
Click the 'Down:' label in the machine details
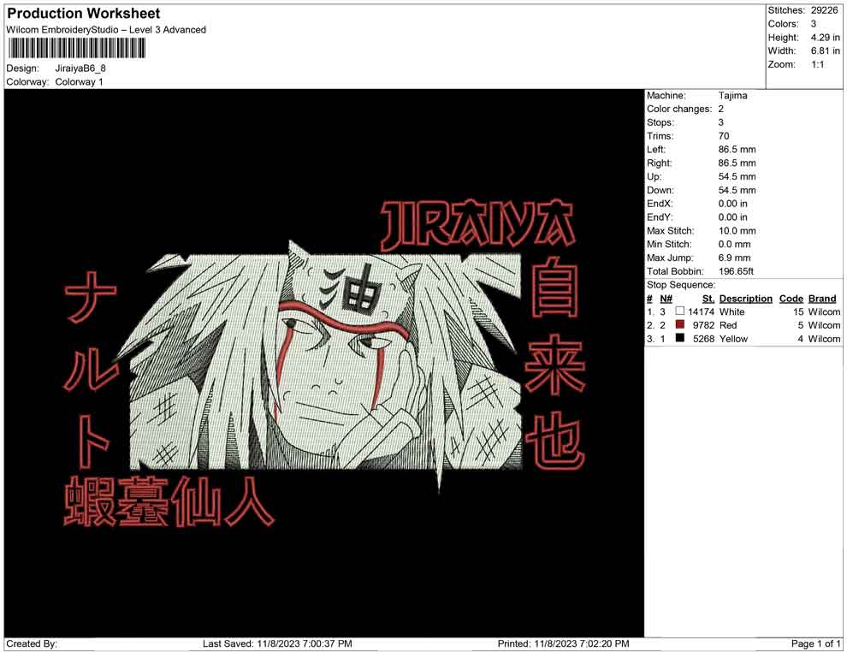(660, 190)
